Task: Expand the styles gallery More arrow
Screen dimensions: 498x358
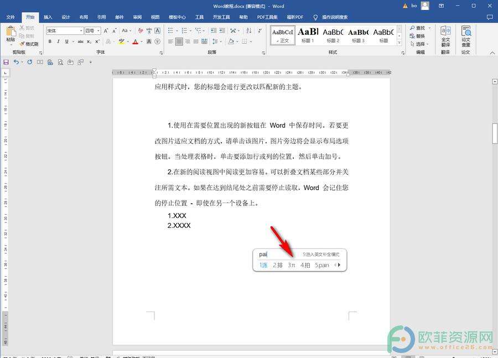Action: click(400, 43)
